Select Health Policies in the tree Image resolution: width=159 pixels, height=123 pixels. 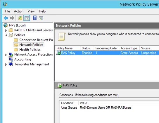pos(30,50)
